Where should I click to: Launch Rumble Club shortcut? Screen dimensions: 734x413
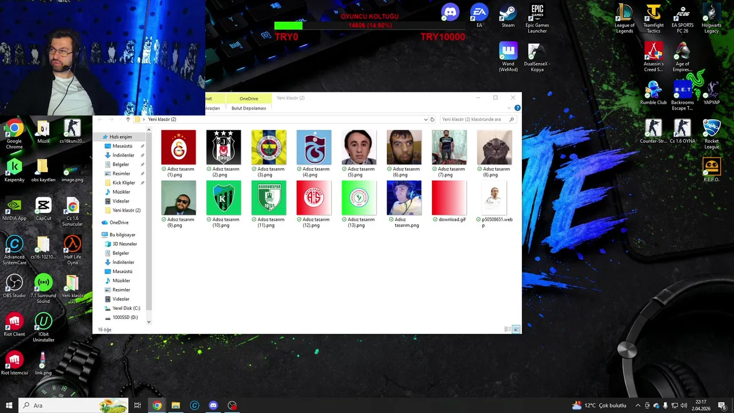tap(654, 93)
